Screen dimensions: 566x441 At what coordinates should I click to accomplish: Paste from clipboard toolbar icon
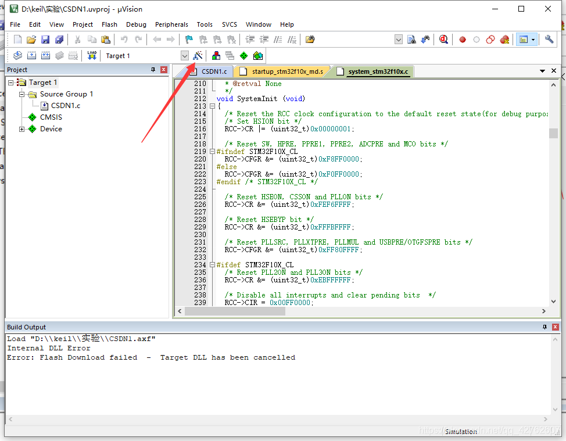105,40
